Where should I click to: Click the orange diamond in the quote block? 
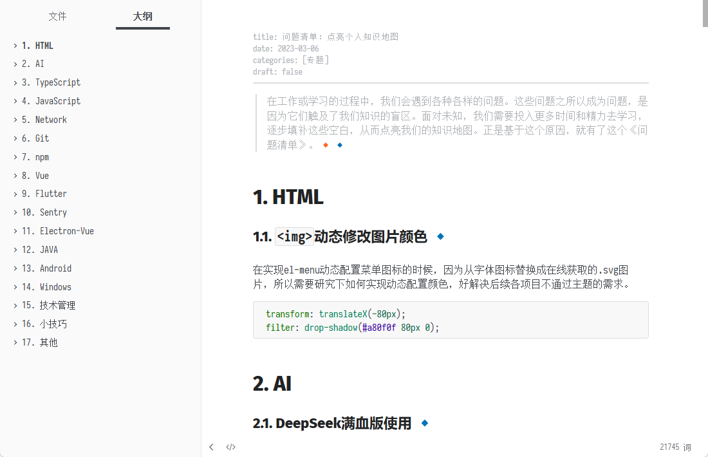click(x=326, y=145)
